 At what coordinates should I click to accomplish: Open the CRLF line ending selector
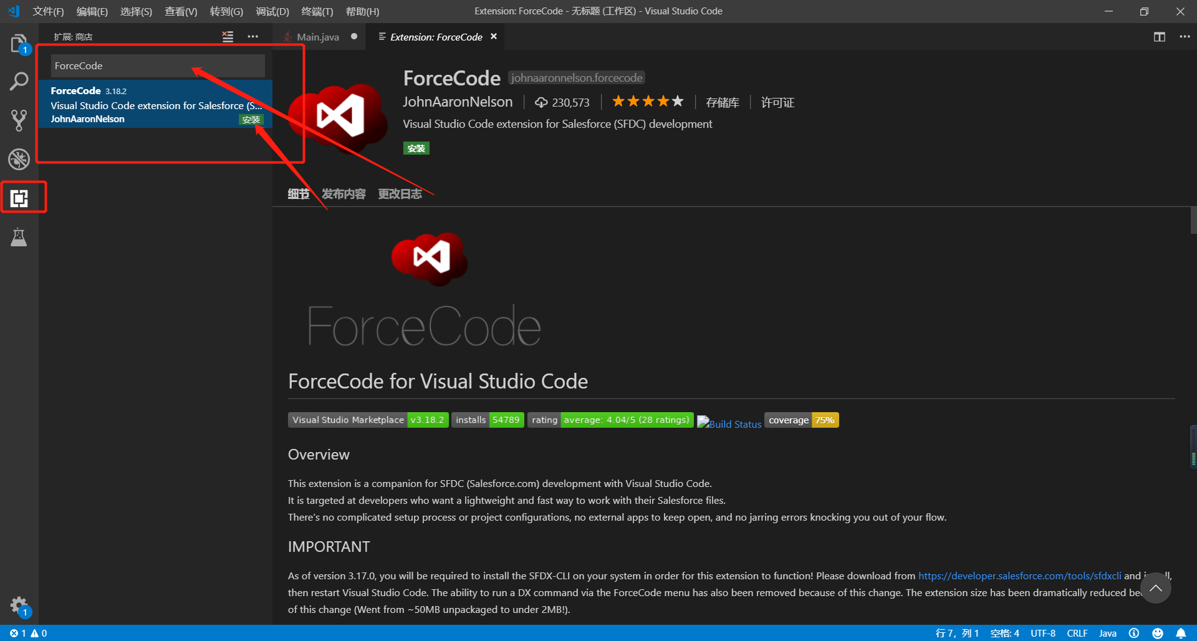click(x=1077, y=633)
